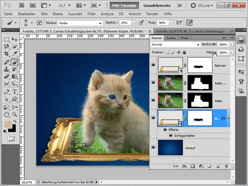
Task: Switch to the PSD-Tutorials workspace
Action: click(x=124, y=6)
